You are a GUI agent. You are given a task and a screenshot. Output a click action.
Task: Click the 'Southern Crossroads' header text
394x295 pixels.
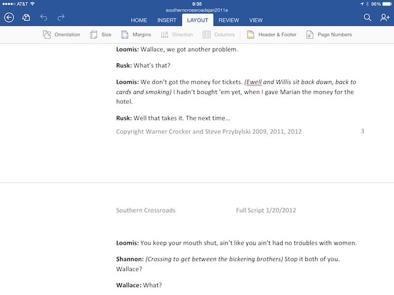[x=146, y=210]
